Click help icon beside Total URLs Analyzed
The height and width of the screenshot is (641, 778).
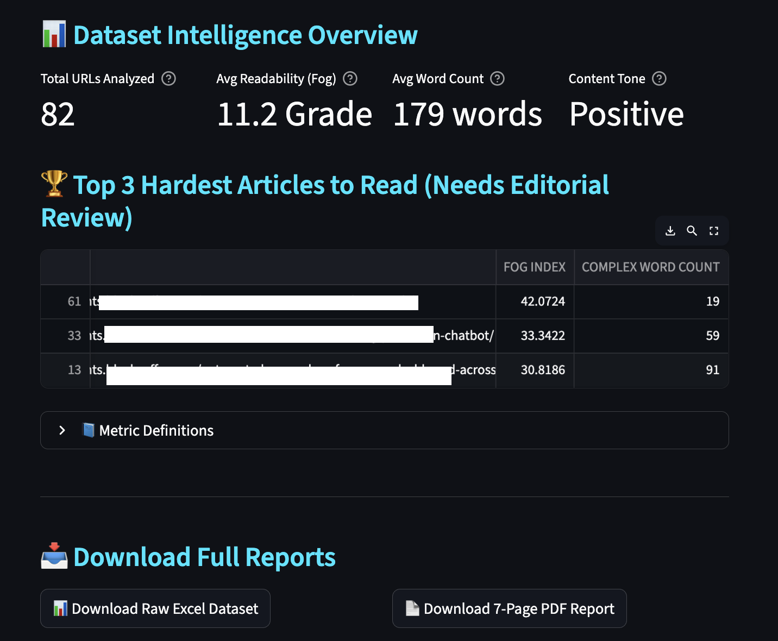(x=169, y=79)
